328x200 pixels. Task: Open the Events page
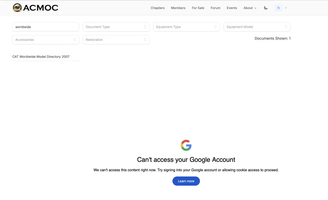coord(232,8)
